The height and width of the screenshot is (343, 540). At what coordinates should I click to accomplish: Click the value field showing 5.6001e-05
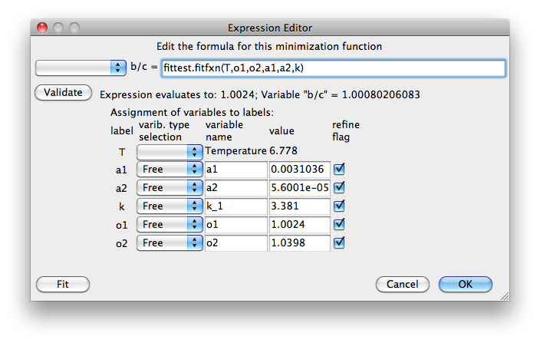coord(300,188)
